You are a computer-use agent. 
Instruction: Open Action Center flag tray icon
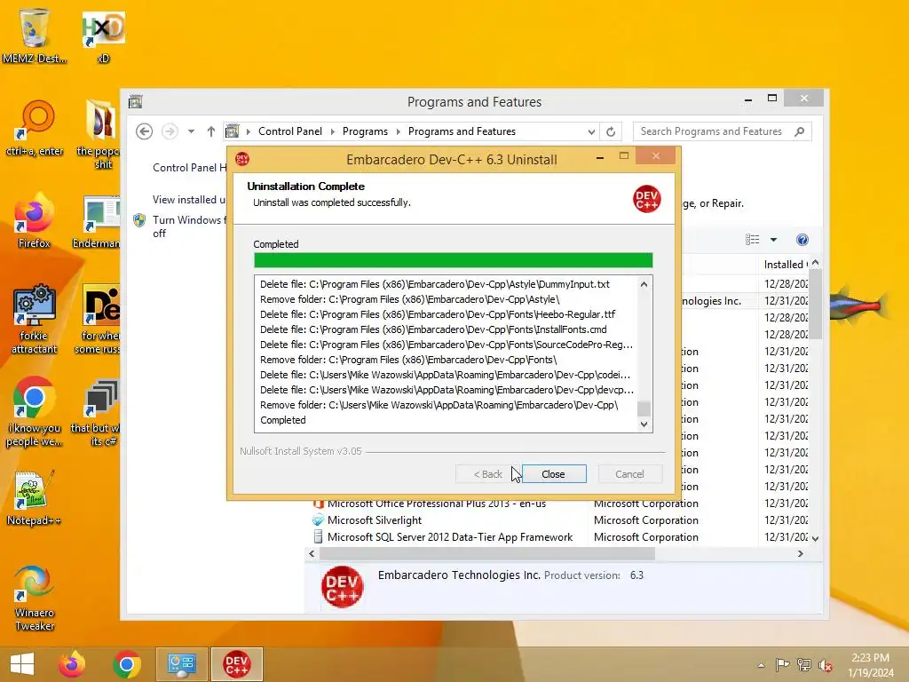click(x=782, y=665)
